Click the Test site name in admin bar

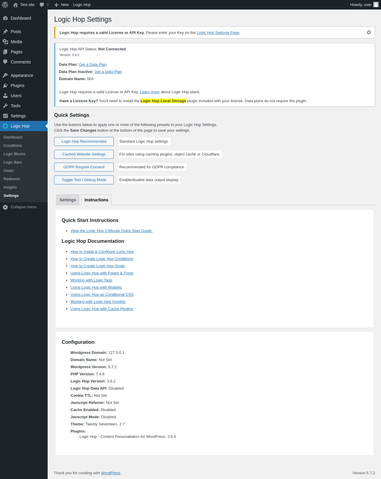[27, 5]
